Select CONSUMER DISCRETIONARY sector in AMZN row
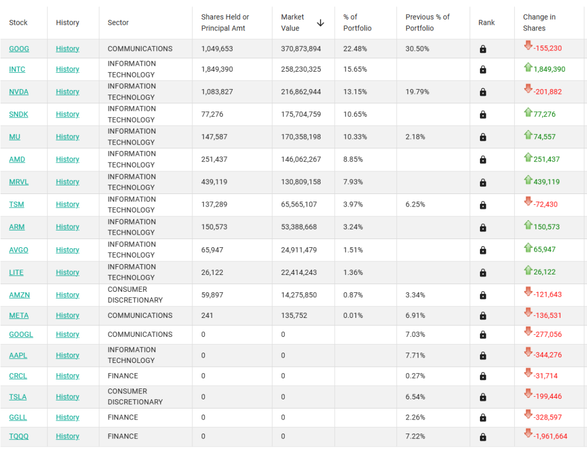 pyautogui.click(x=135, y=295)
